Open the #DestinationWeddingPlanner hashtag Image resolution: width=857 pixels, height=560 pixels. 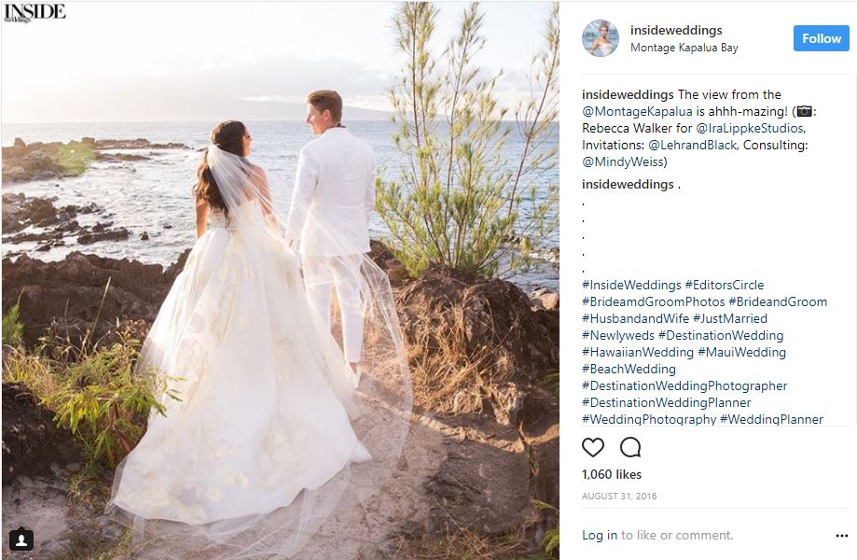click(x=666, y=403)
